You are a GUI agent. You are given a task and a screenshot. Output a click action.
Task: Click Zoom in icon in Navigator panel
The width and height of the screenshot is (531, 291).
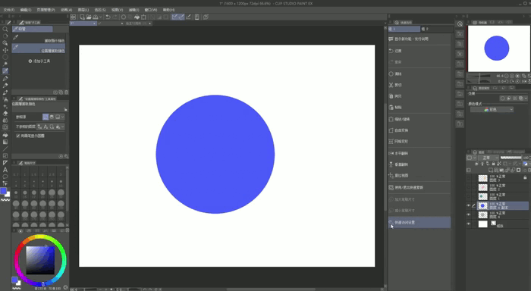512,76
